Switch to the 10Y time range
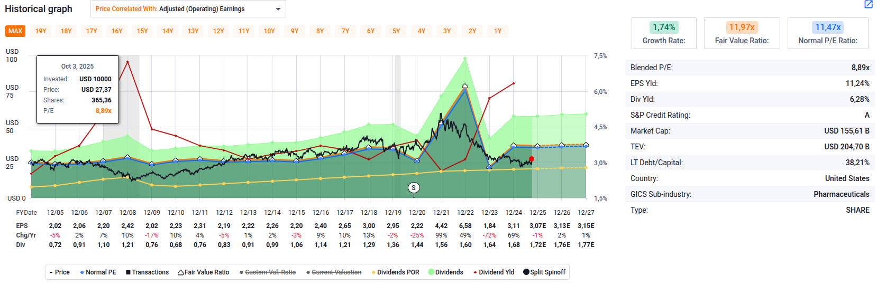 coord(269,31)
